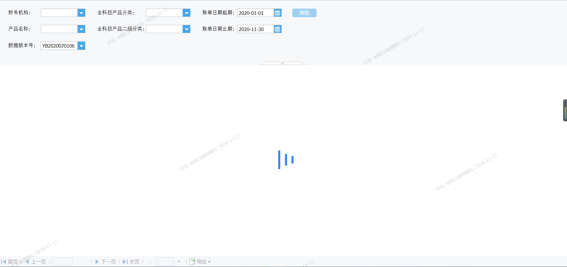Go to next page via 下一页
This screenshot has width=567, height=267.
click(105, 262)
